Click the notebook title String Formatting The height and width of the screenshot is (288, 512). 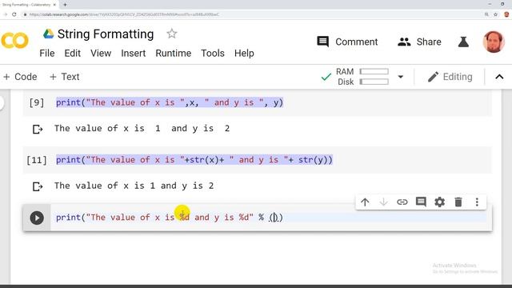(106, 34)
